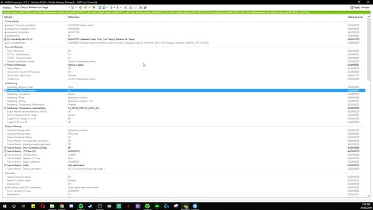Click the red X delete profile icon

click(94, 8)
